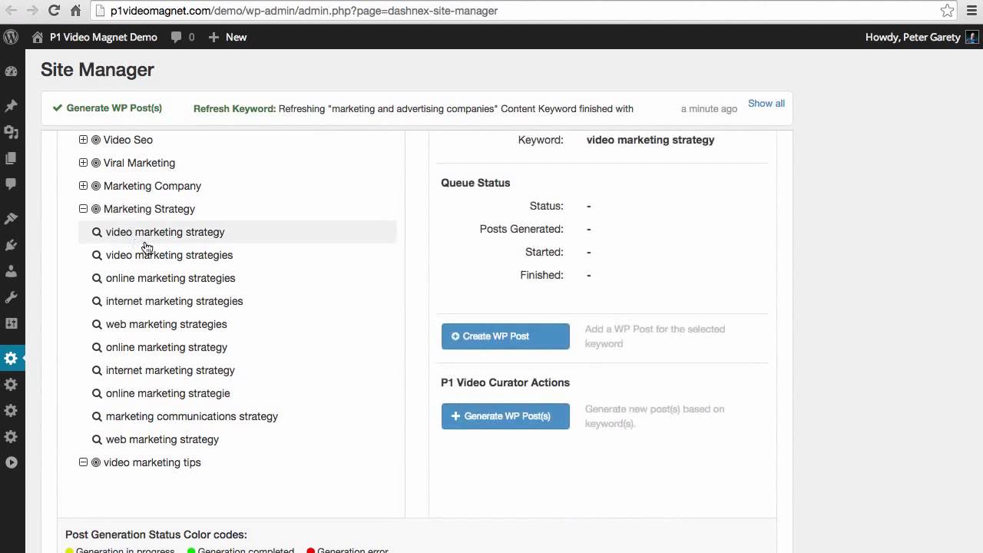The image size is (983, 553).
Task: Expand the Viral Marketing category
Action: (83, 163)
